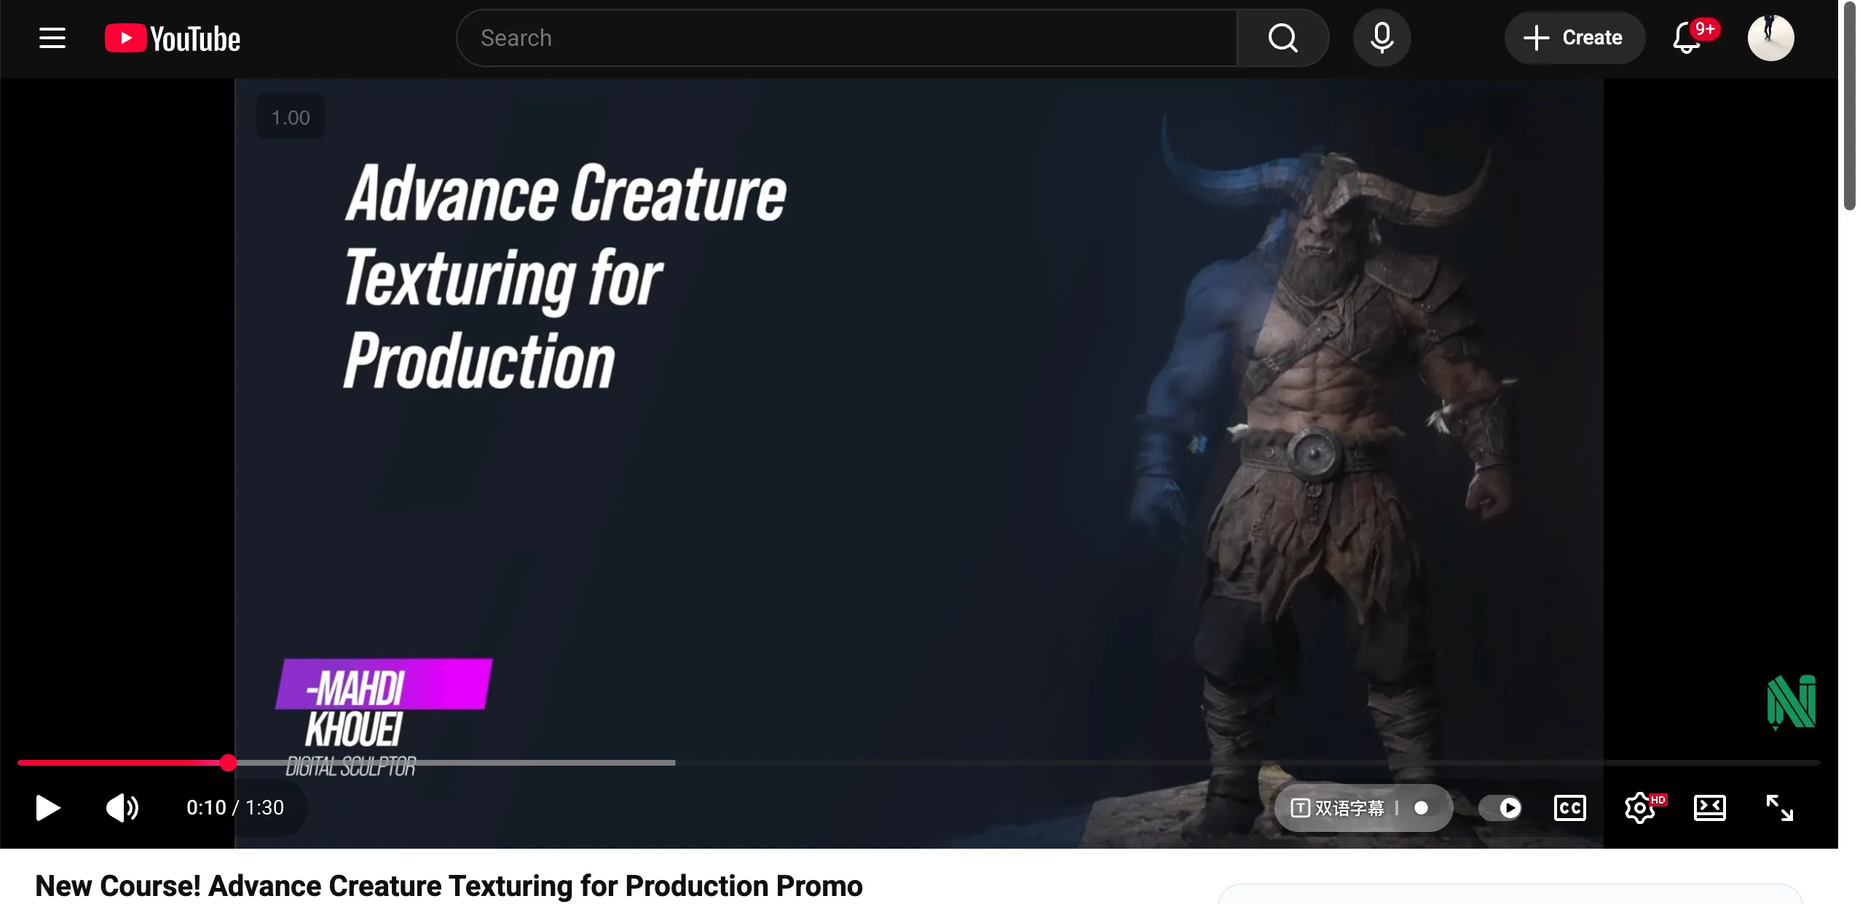Open the Create menu
The height and width of the screenshot is (904, 1860).
point(1574,38)
